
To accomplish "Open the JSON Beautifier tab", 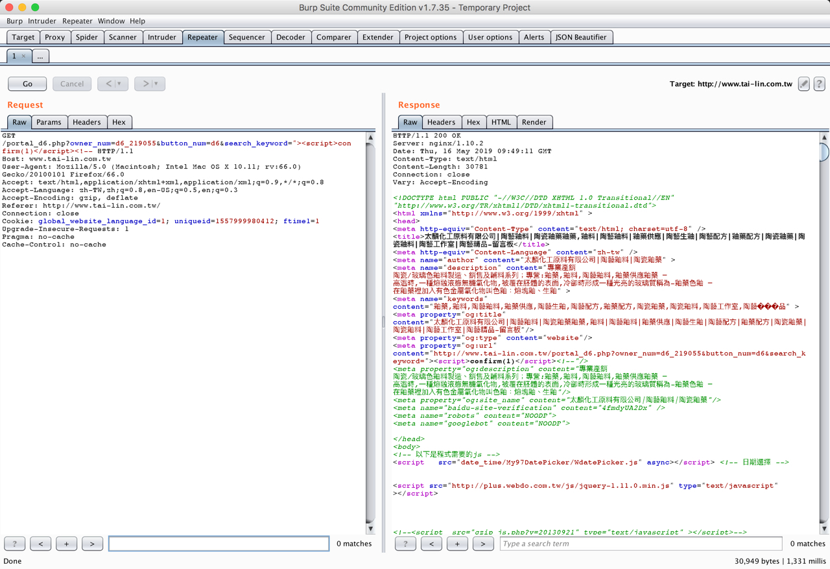I will [x=581, y=37].
